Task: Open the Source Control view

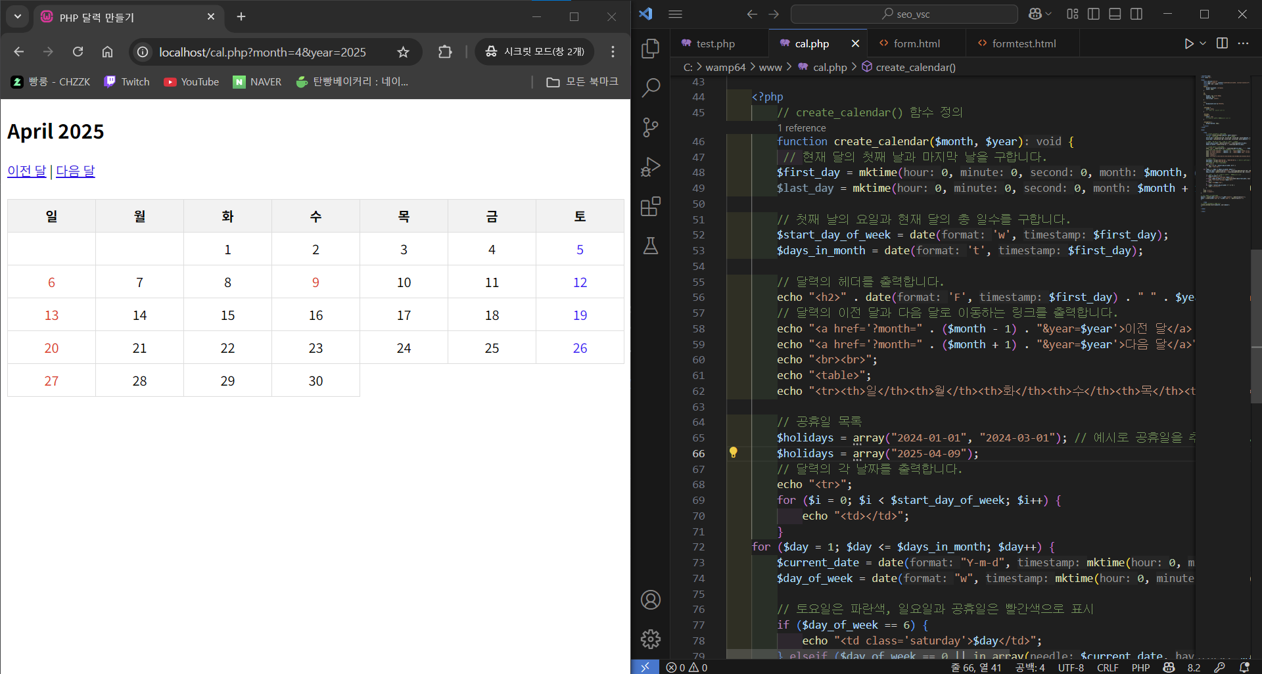Action: click(x=650, y=127)
